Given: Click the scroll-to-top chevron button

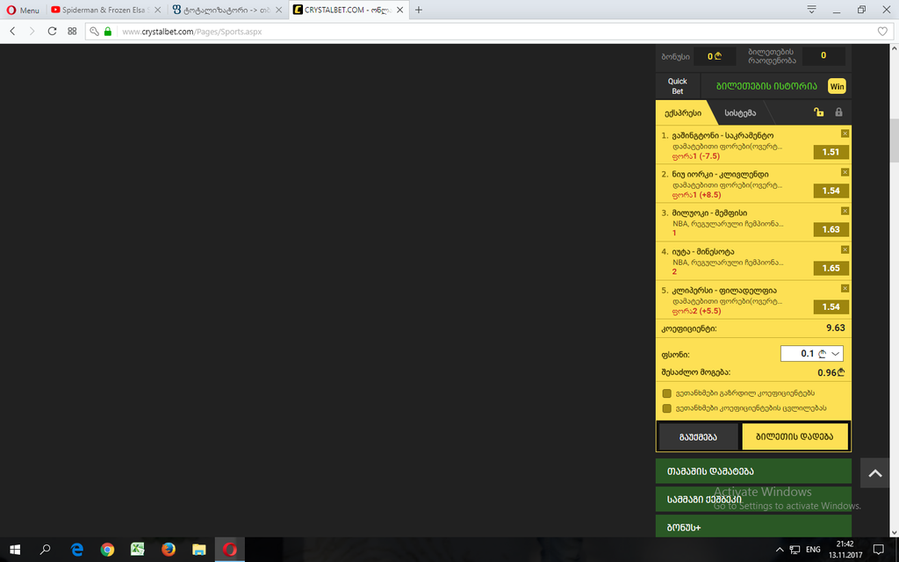Looking at the screenshot, I should [875, 473].
